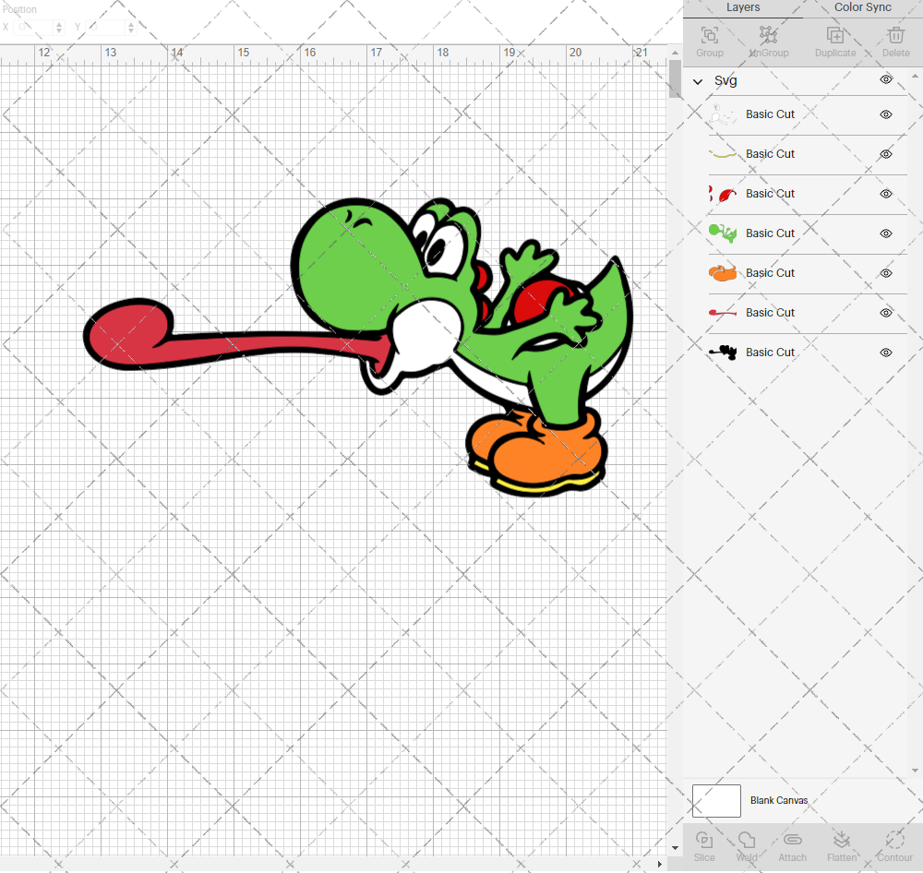This screenshot has width=923, height=873.
Task: Click the Contour icon
Action: click(x=894, y=840)
